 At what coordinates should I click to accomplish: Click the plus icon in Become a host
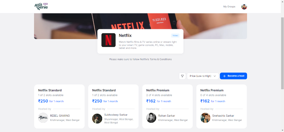(x=224, y=76)
